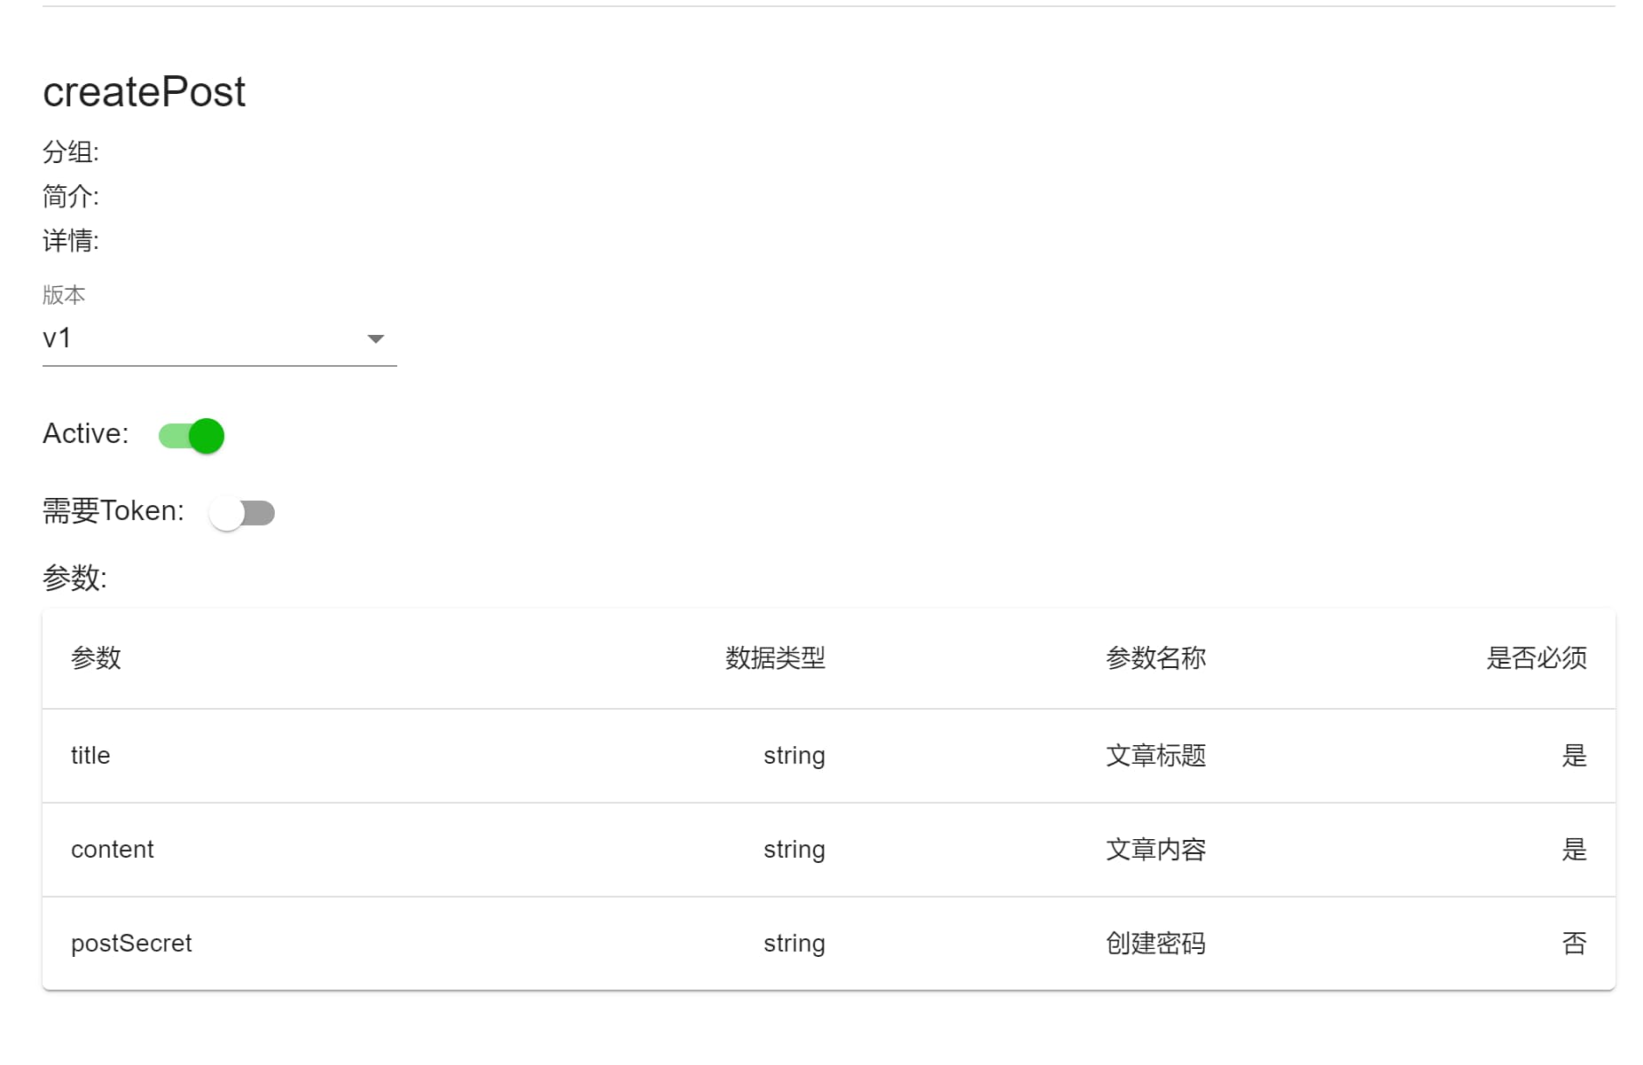Click the 详情 label
This screenshot has width=1643, height=1065.
[x=71, y=241]
